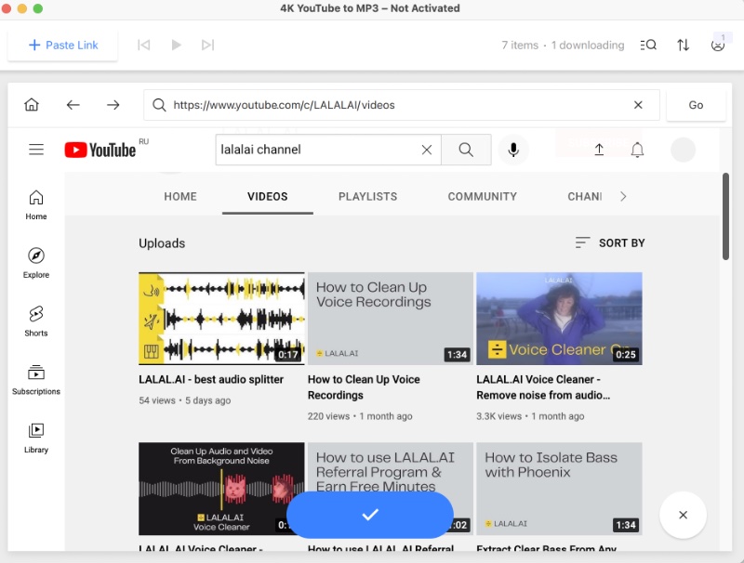Click the Go button
744x563 pixels.
tap(696, 105)
